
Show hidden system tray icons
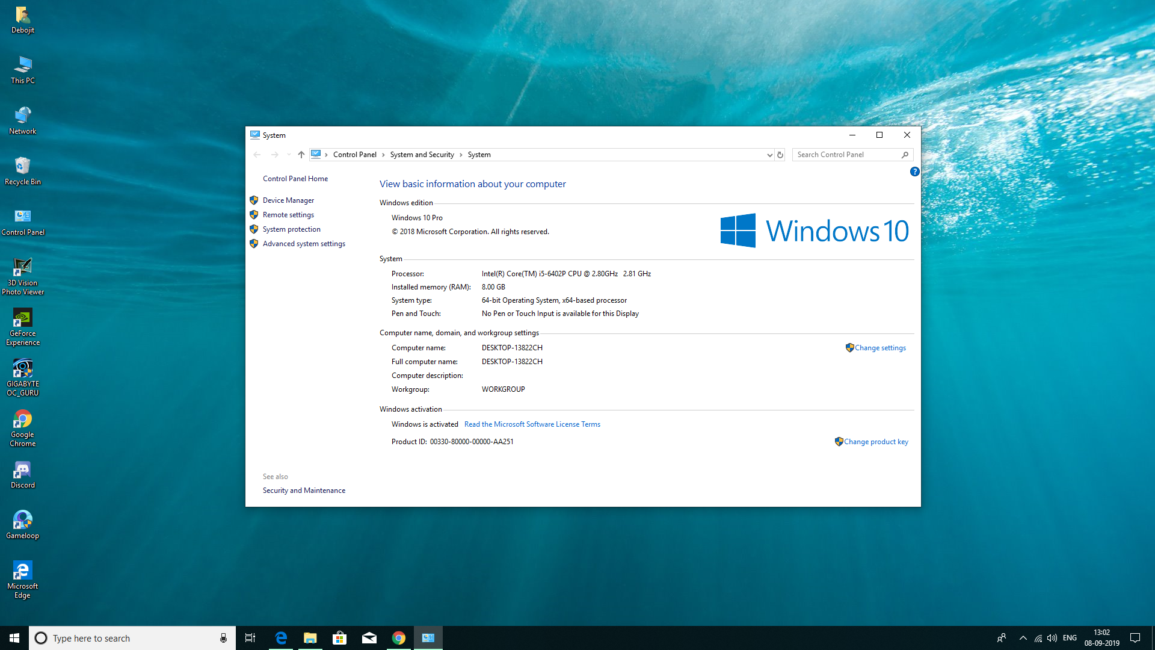click(1023, 638)
